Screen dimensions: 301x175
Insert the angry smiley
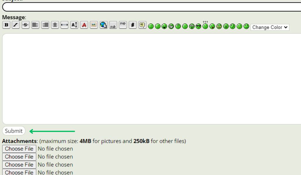[178, 26]
